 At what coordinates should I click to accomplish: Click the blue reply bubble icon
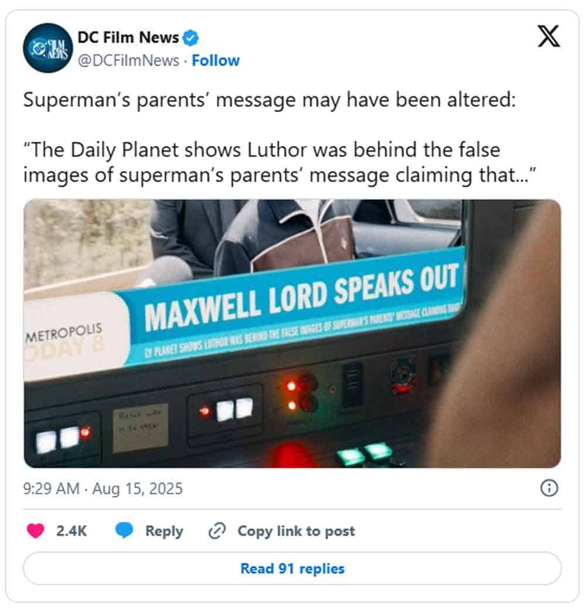(124, 531)
